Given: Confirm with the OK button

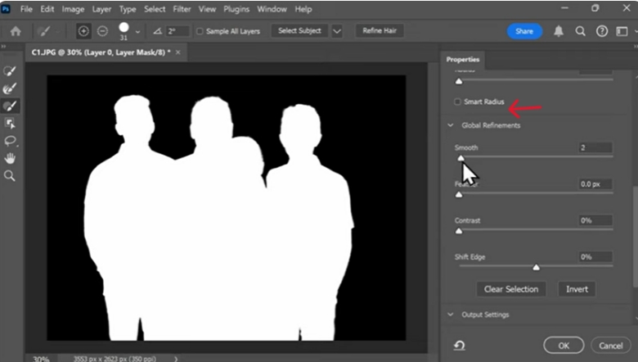Looking at the screenshot, I should coord(564,346).
